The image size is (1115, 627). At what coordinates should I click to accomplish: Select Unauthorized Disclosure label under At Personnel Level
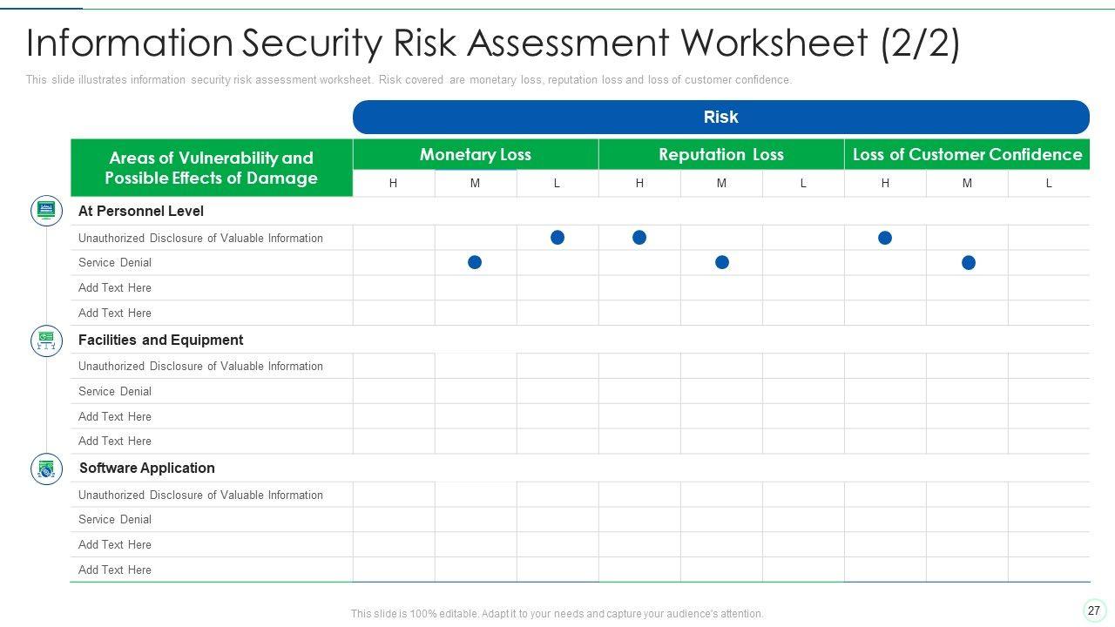coord(200,238)
